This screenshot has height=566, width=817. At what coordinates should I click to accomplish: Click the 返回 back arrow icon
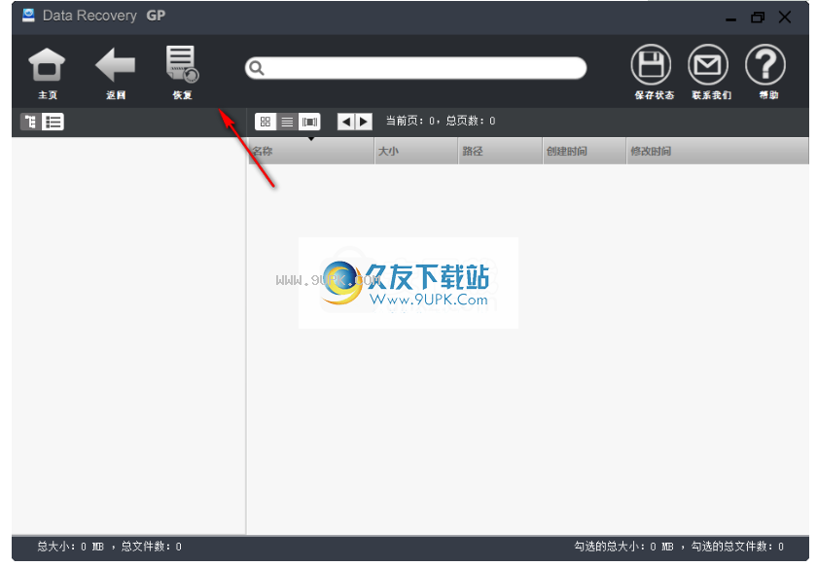pyautogui.click(x=115, y=65)
